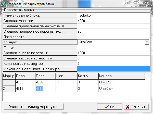Click cell 4908 in route 1
The width and height of the screenshot is (153, 114).
point(25,82)
